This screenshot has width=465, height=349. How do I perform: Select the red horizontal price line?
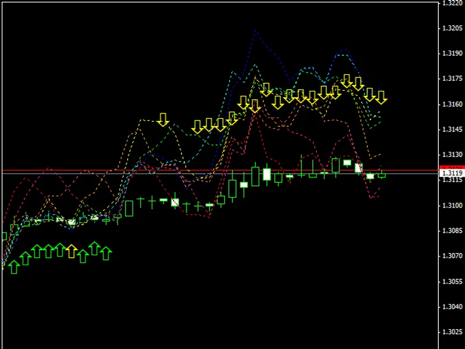click(220, 170)
